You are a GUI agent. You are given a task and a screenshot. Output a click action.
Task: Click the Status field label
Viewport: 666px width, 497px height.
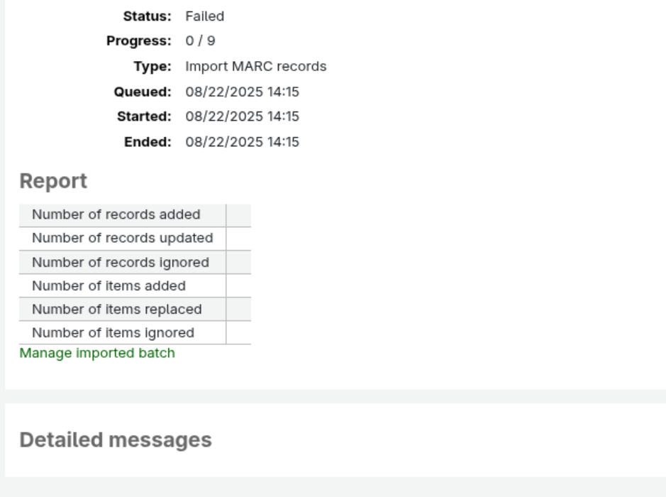click(148, 17)
